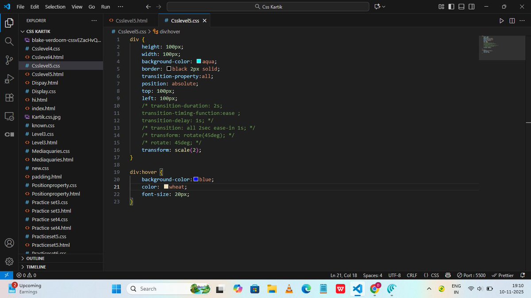Change Spaces: 4 indentation setting
The width and height of the screenshot is (531, 298).
click(373, 275)
